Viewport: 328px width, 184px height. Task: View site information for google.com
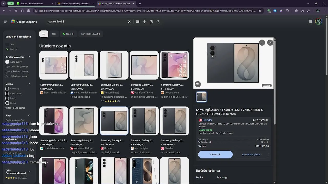[x=36, y=11]
